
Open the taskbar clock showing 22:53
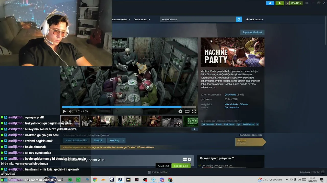coord(312,180)
